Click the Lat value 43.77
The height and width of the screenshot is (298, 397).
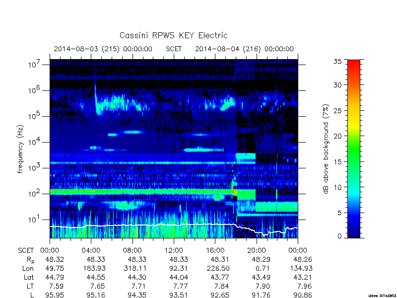tap(219, 278)
